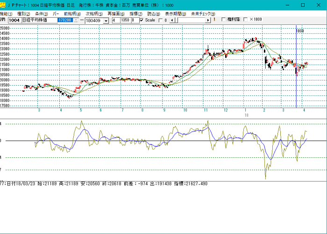Click 次銘柄(5) to go to next stock
This screenshot has width=327, height=234.
point(94,14)
